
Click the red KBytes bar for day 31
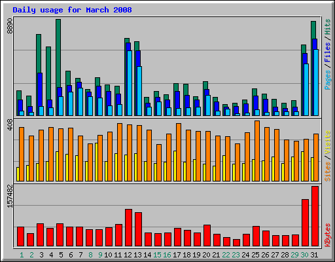point(315,216)
